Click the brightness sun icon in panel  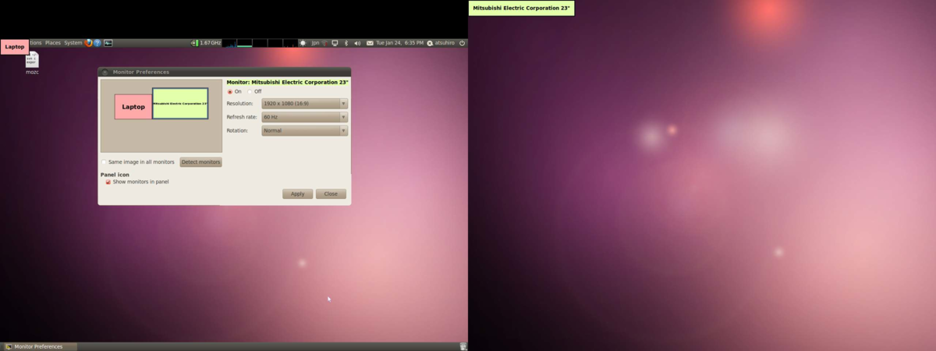303,43
